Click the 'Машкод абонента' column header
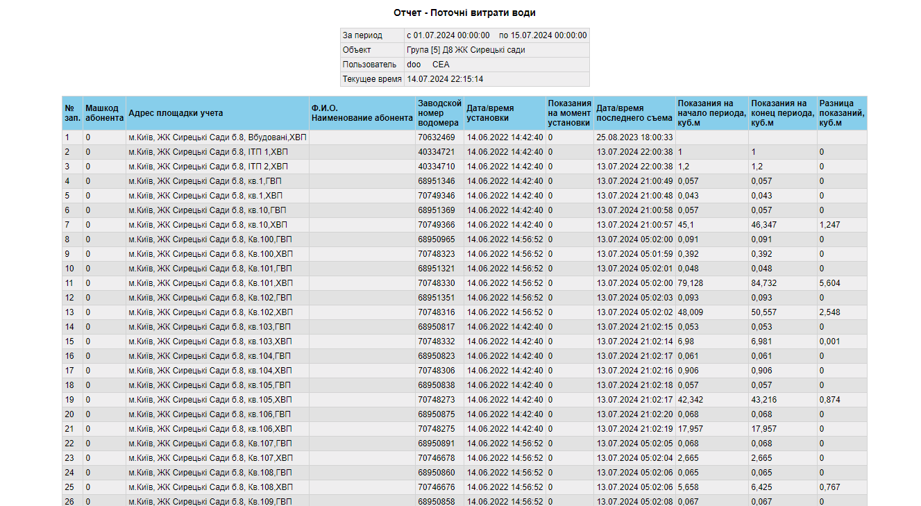The width and height of the screenshot is (921, 506). [104, 113]
